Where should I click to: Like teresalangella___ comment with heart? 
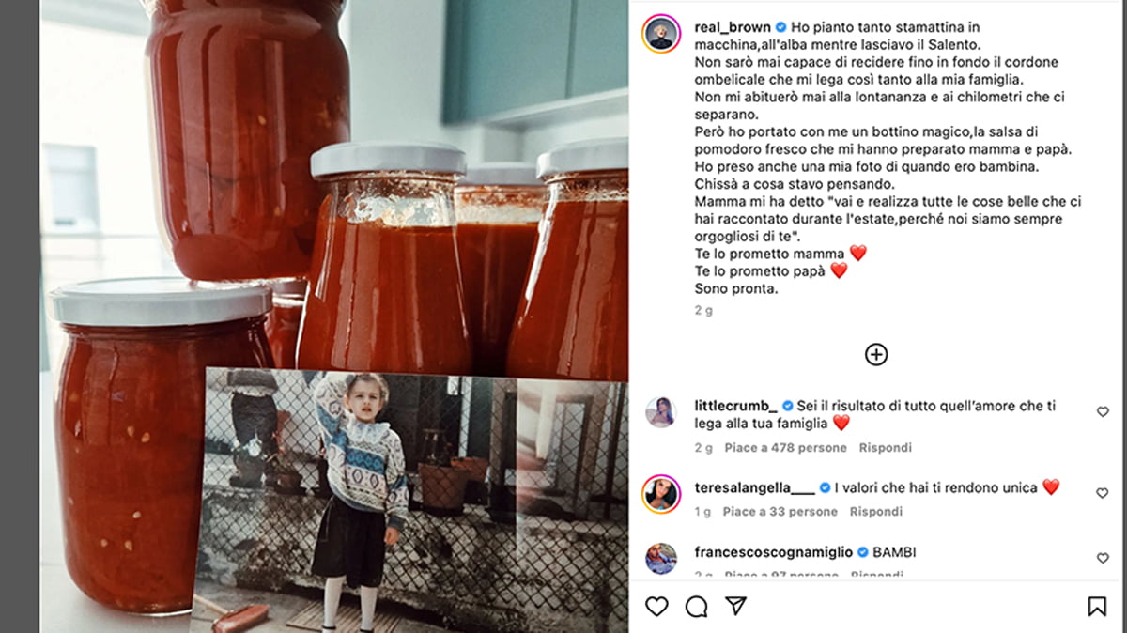[x=1103, y=493]
